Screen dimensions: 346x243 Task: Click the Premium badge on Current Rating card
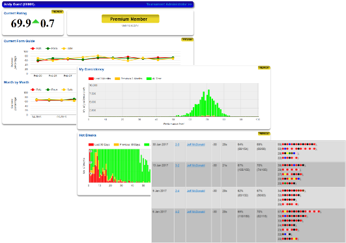(x=57, y=12)
